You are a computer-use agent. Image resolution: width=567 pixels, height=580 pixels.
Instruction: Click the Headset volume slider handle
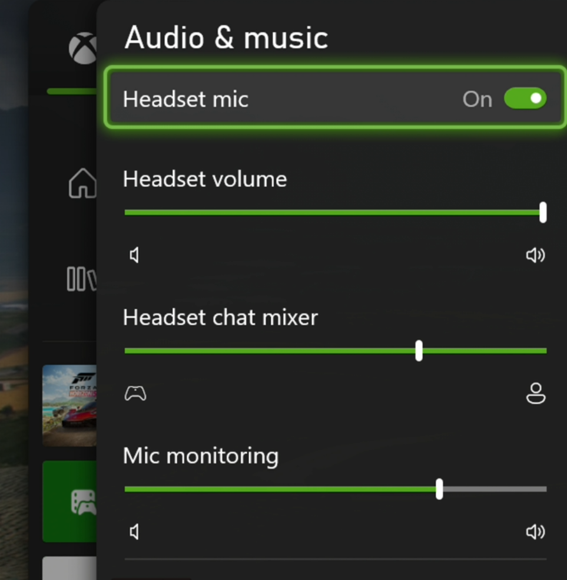click(543, 212)
